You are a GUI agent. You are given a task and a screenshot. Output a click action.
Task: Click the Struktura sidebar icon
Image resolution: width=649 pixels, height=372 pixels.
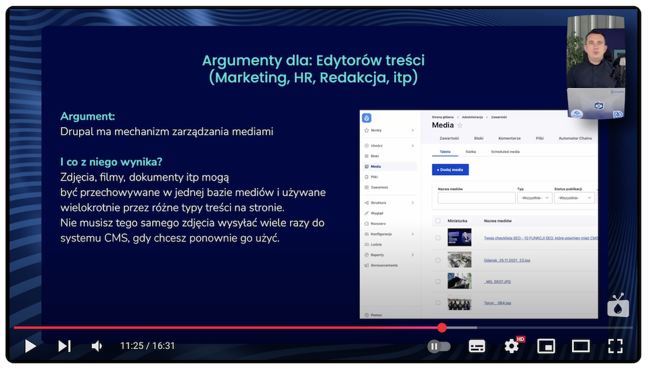coord(366,203)
